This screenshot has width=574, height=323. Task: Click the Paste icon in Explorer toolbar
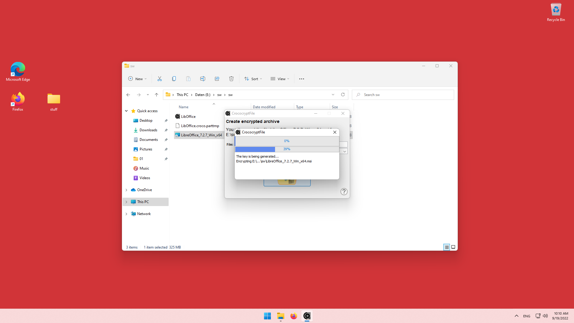click(188, 79)
